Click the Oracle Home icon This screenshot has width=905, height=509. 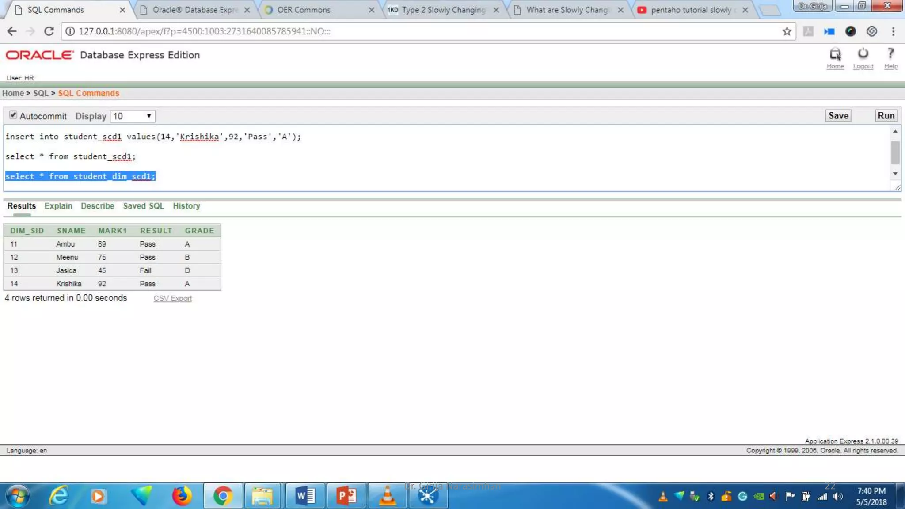(835, 54)
